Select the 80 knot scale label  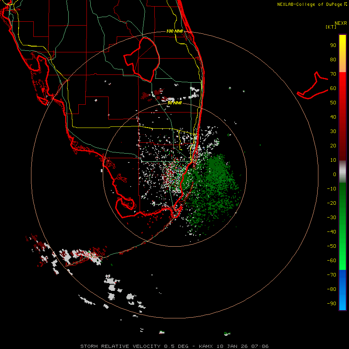[x=333, y=59]
